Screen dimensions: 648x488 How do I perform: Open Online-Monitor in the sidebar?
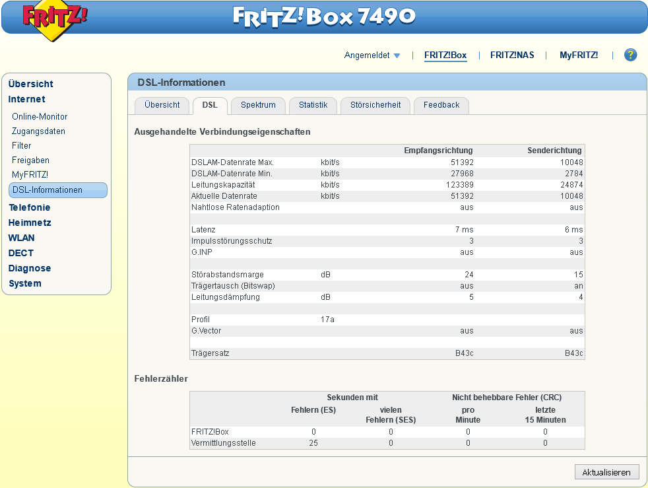40,117
